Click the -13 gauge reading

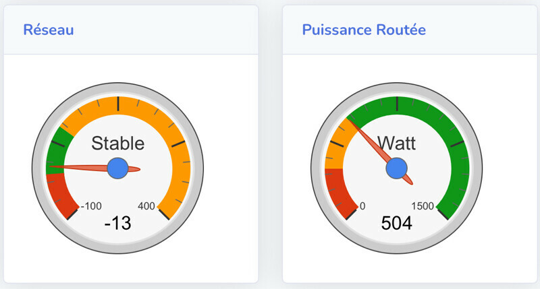(x=117, y=224)
